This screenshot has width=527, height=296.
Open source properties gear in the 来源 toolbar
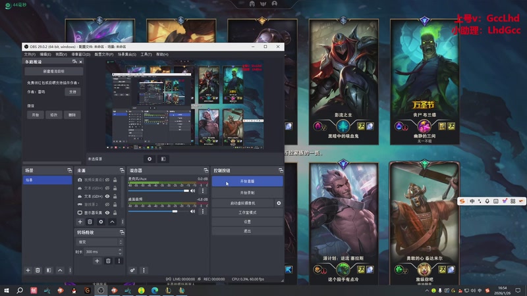pos(101,222)
